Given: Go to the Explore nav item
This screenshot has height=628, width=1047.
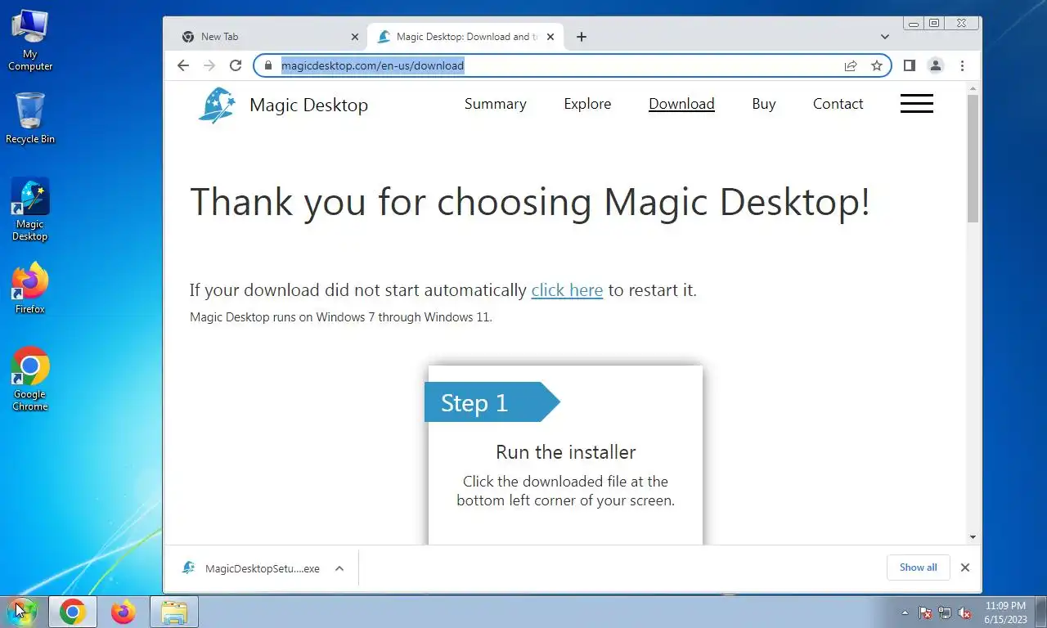Looking at the screenshot, I should point(587,104).
